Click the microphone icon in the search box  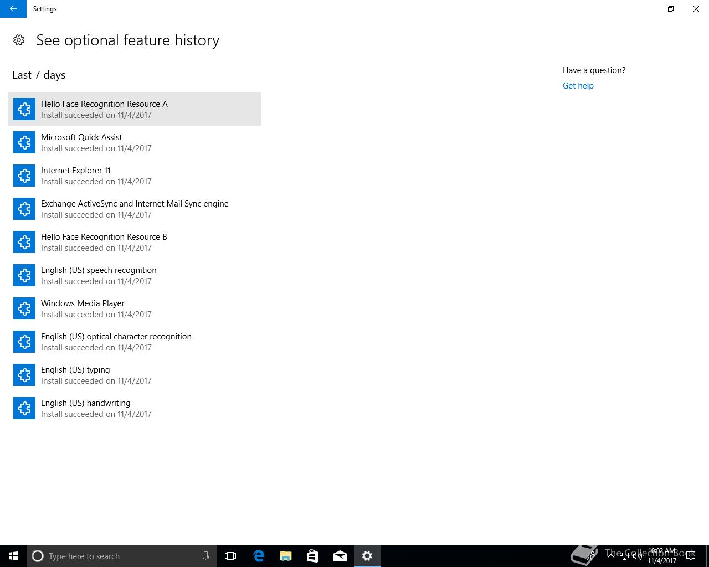click(205, 556)
